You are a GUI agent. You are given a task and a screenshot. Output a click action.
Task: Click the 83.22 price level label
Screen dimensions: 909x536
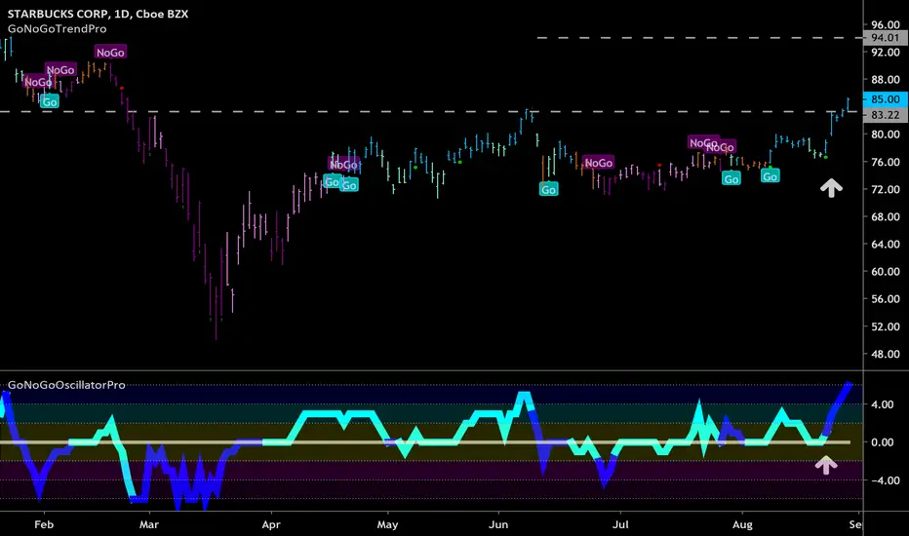coord(886,115)
